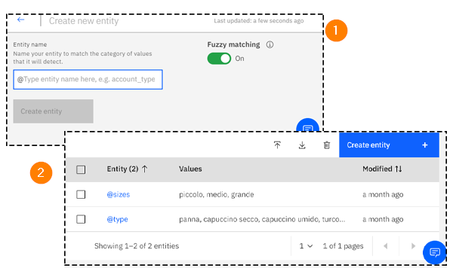
Task: Focus the entity name input field
Action: click(x=88, y=79)
